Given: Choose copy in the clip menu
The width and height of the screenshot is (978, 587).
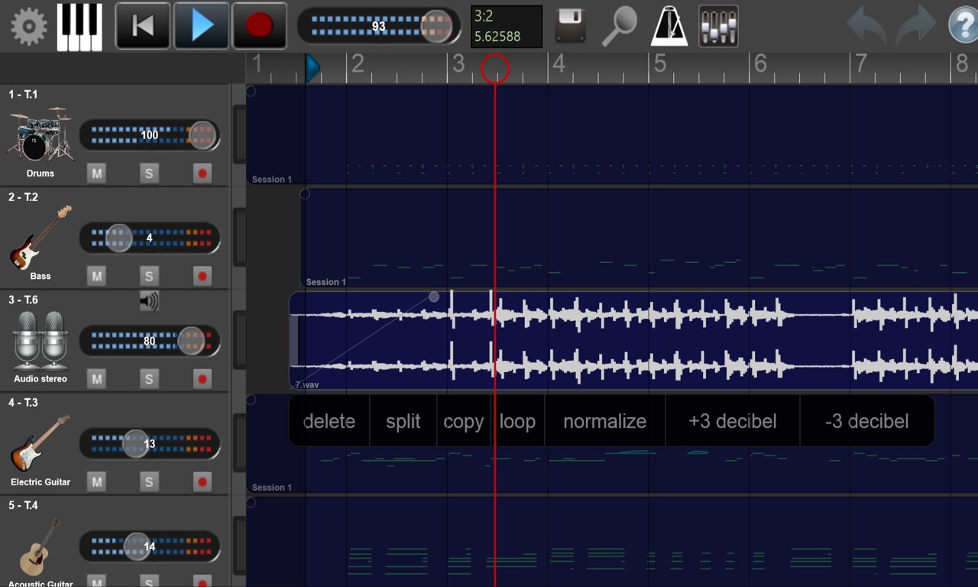Looking at the screenshot, I should 464,421.
